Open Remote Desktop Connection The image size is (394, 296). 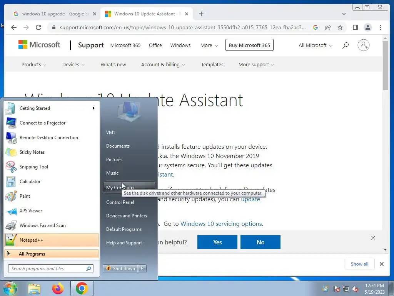click(x=52, y=138)
